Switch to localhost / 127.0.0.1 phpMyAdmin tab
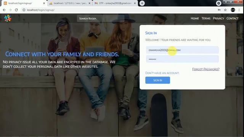 (x=70, y=3)
